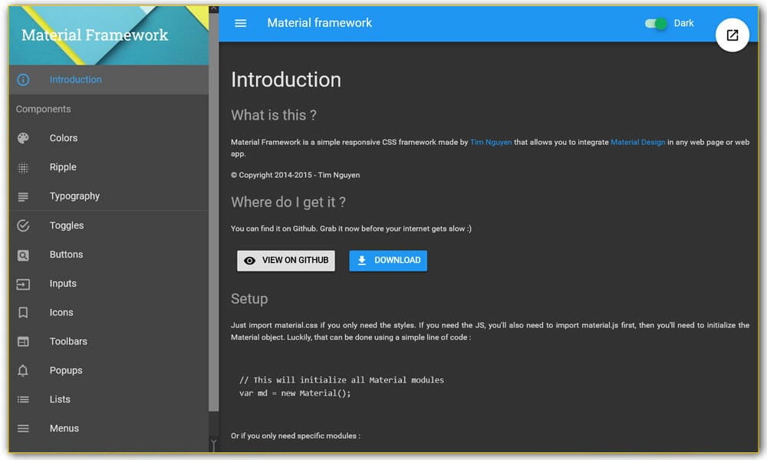Viewport: 767px width, 460px height.
Task: Open the page in a new window via launch icon
Action: tap(732, 34)
